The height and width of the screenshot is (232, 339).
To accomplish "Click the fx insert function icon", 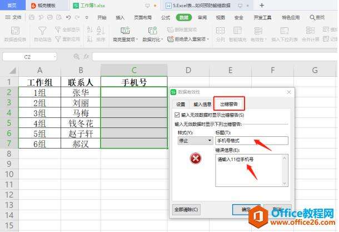I will [86, 57].
